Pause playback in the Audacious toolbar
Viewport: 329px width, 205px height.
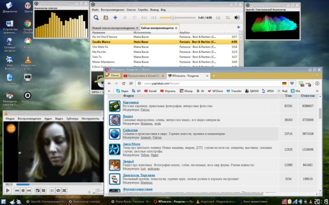point(125,18)
